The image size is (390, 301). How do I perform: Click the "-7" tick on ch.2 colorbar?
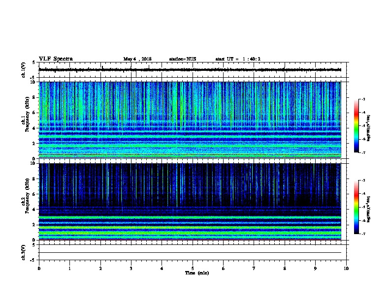tap(363, 234)
